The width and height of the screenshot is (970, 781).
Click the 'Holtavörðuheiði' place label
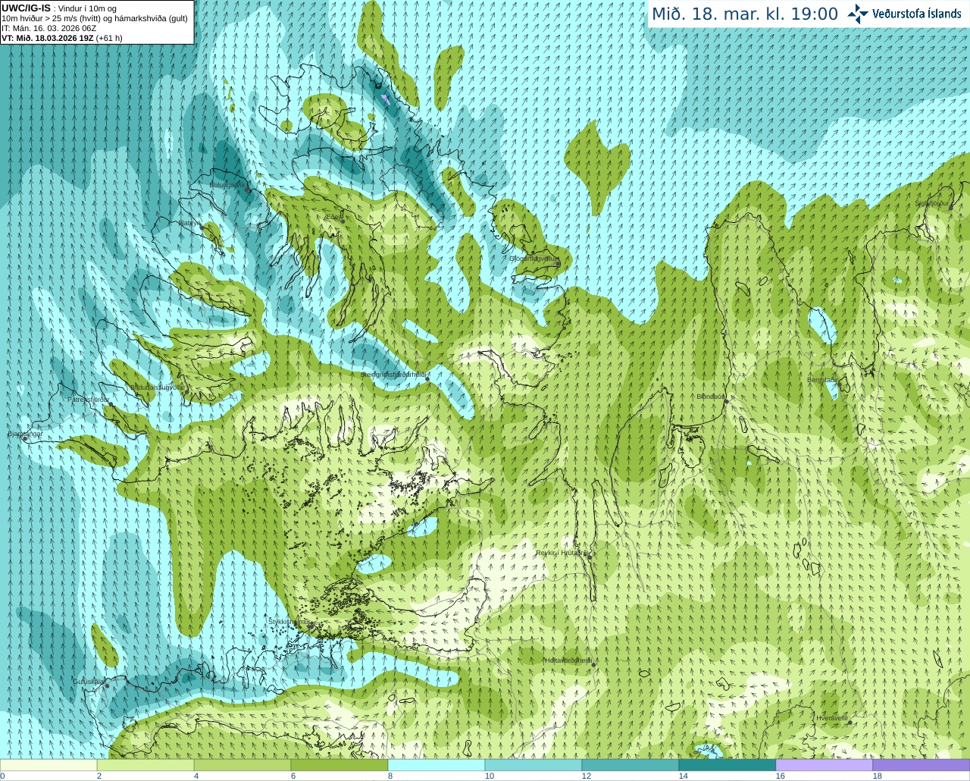(x=568, y=660)
